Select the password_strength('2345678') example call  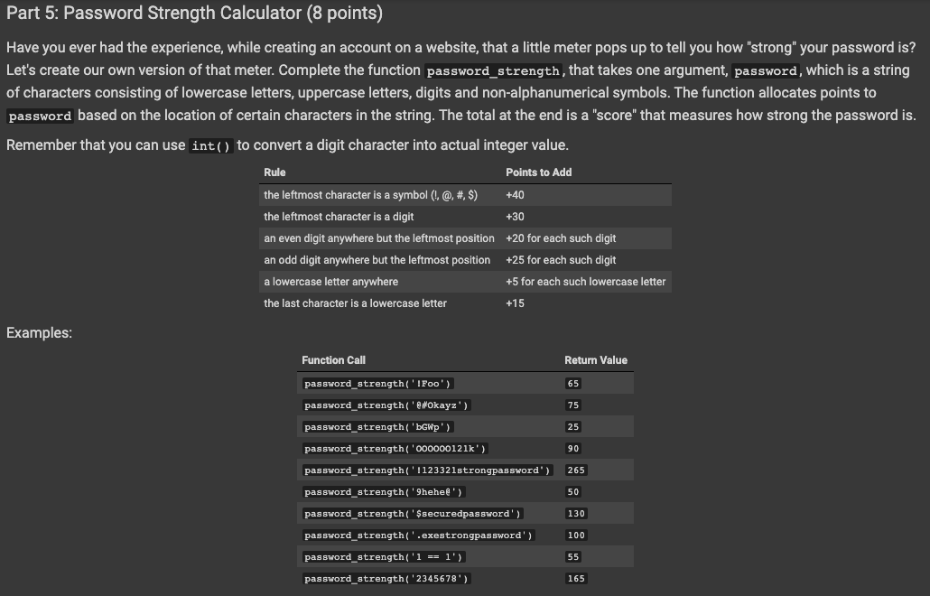385,578
